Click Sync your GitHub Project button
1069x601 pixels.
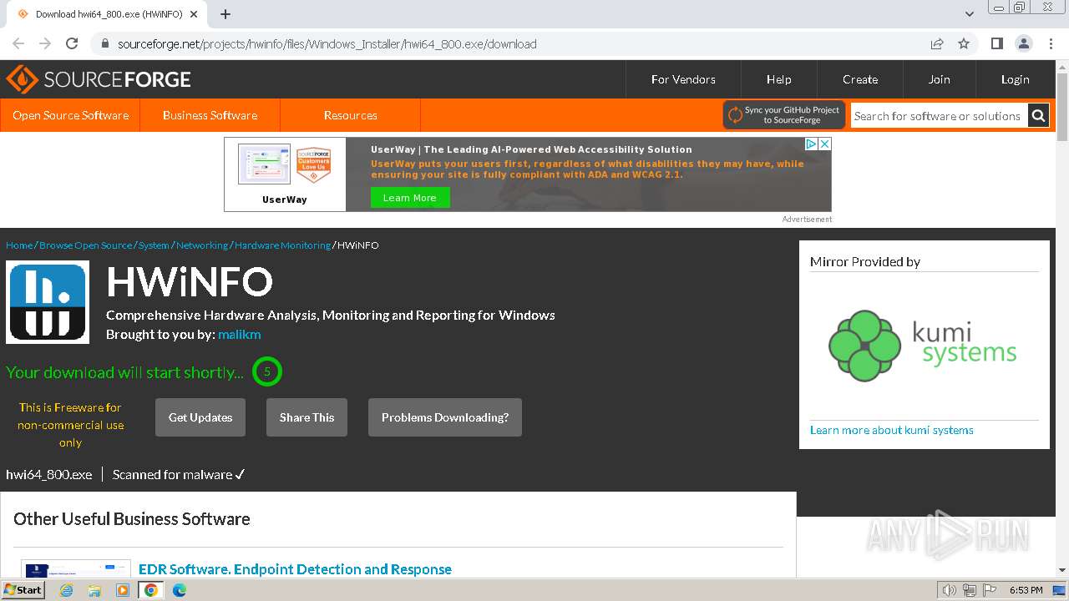(784, 115)
